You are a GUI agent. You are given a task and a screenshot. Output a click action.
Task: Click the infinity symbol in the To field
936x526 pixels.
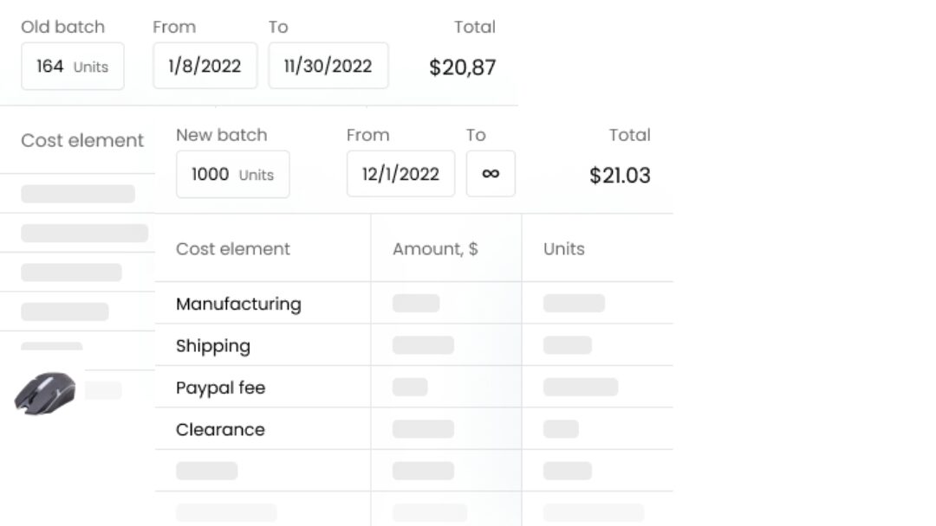491,173
